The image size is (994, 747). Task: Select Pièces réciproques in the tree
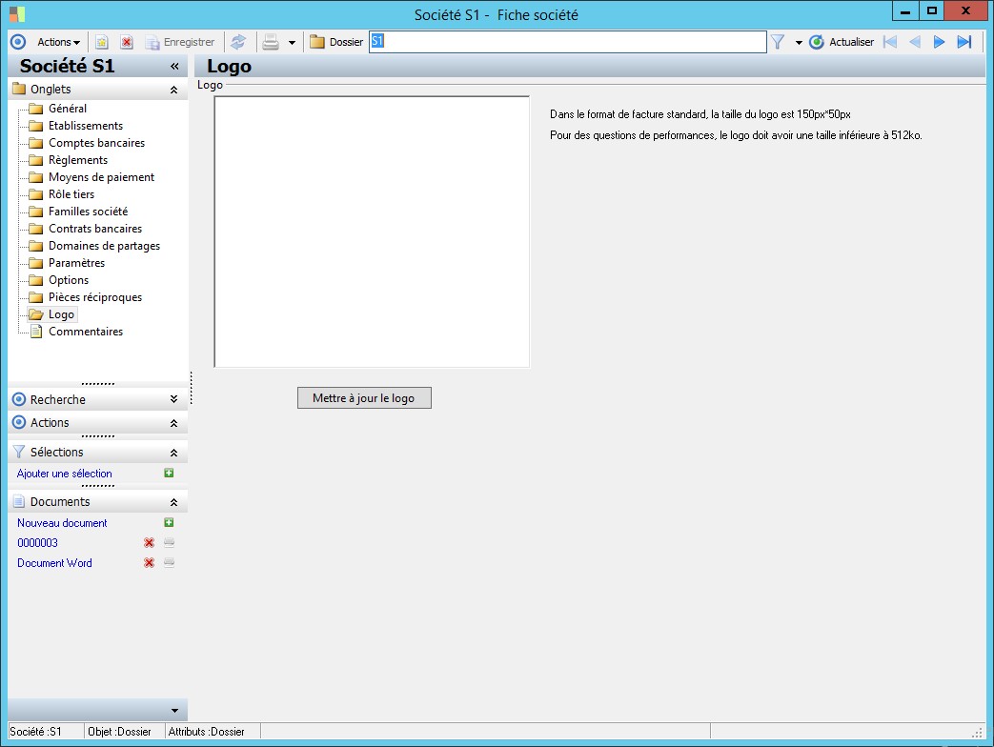95,296
